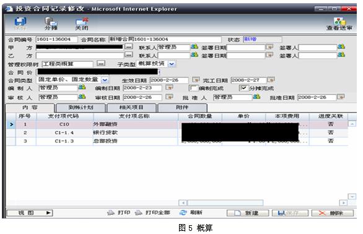
Task: Click people picker icon beside 甲方 签署人
Action: tap(341, 47)
